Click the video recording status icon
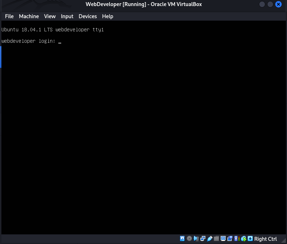287x244 pixels. coord(230,238)
